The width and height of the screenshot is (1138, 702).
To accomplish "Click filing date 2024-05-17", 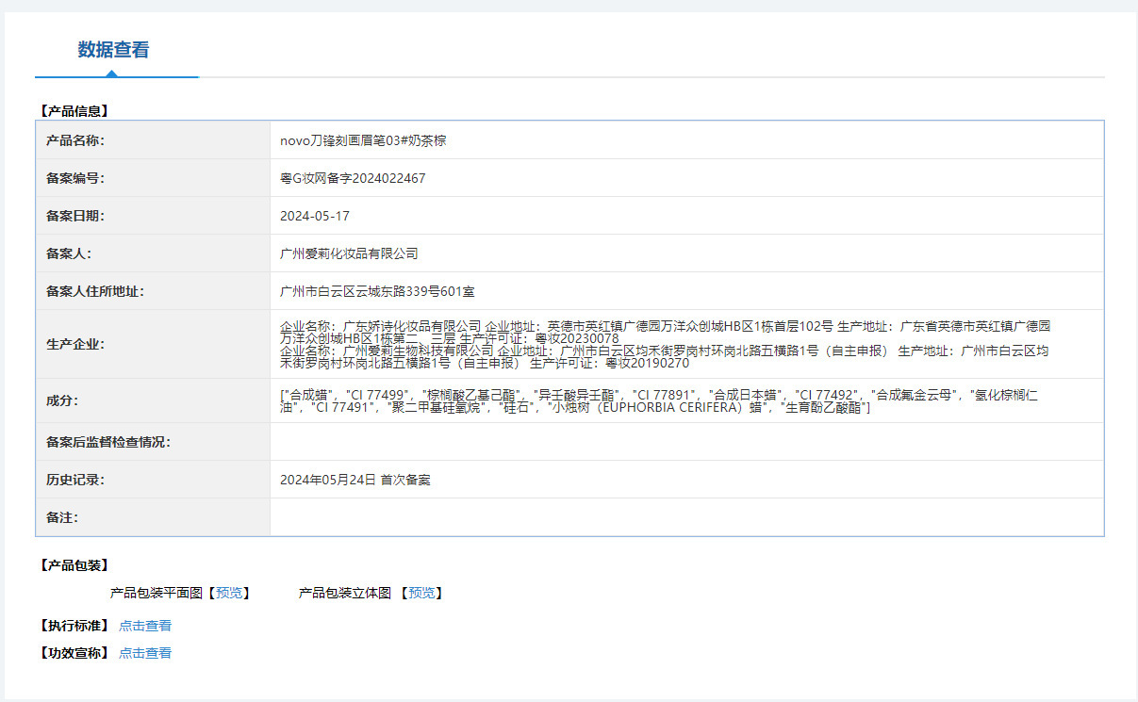I will pos(315,216).
